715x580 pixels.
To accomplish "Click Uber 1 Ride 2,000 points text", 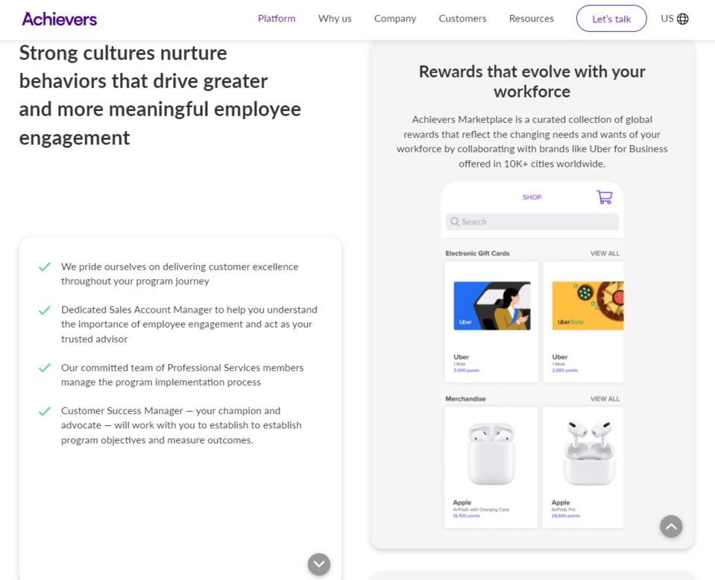I will tap(466, 363).
